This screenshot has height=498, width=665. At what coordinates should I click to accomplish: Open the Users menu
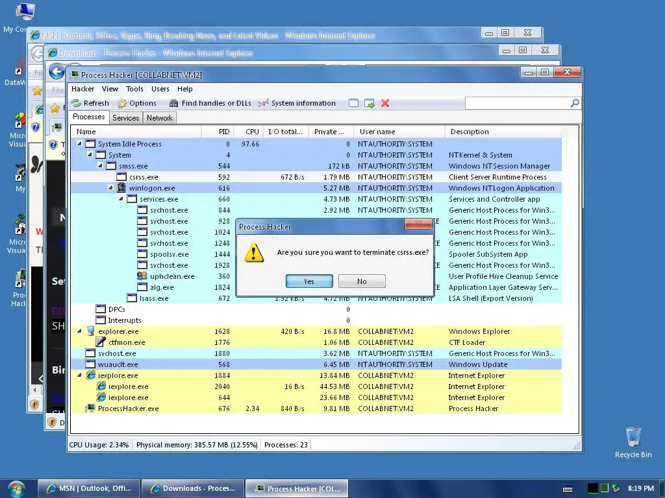pyautogui.click(x=160, y=89)
